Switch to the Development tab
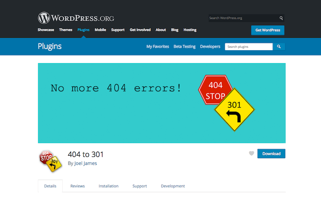The height and width of the screenshot is (197, 321). 173,186
